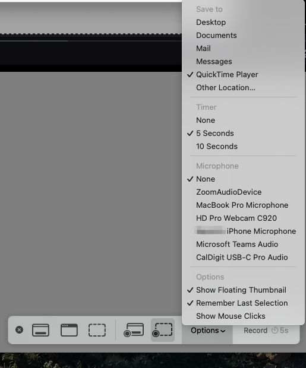The height and width of the screenshot is (368, 306).
Task: Set microphone to None
Action: click(x=243, y=179)
